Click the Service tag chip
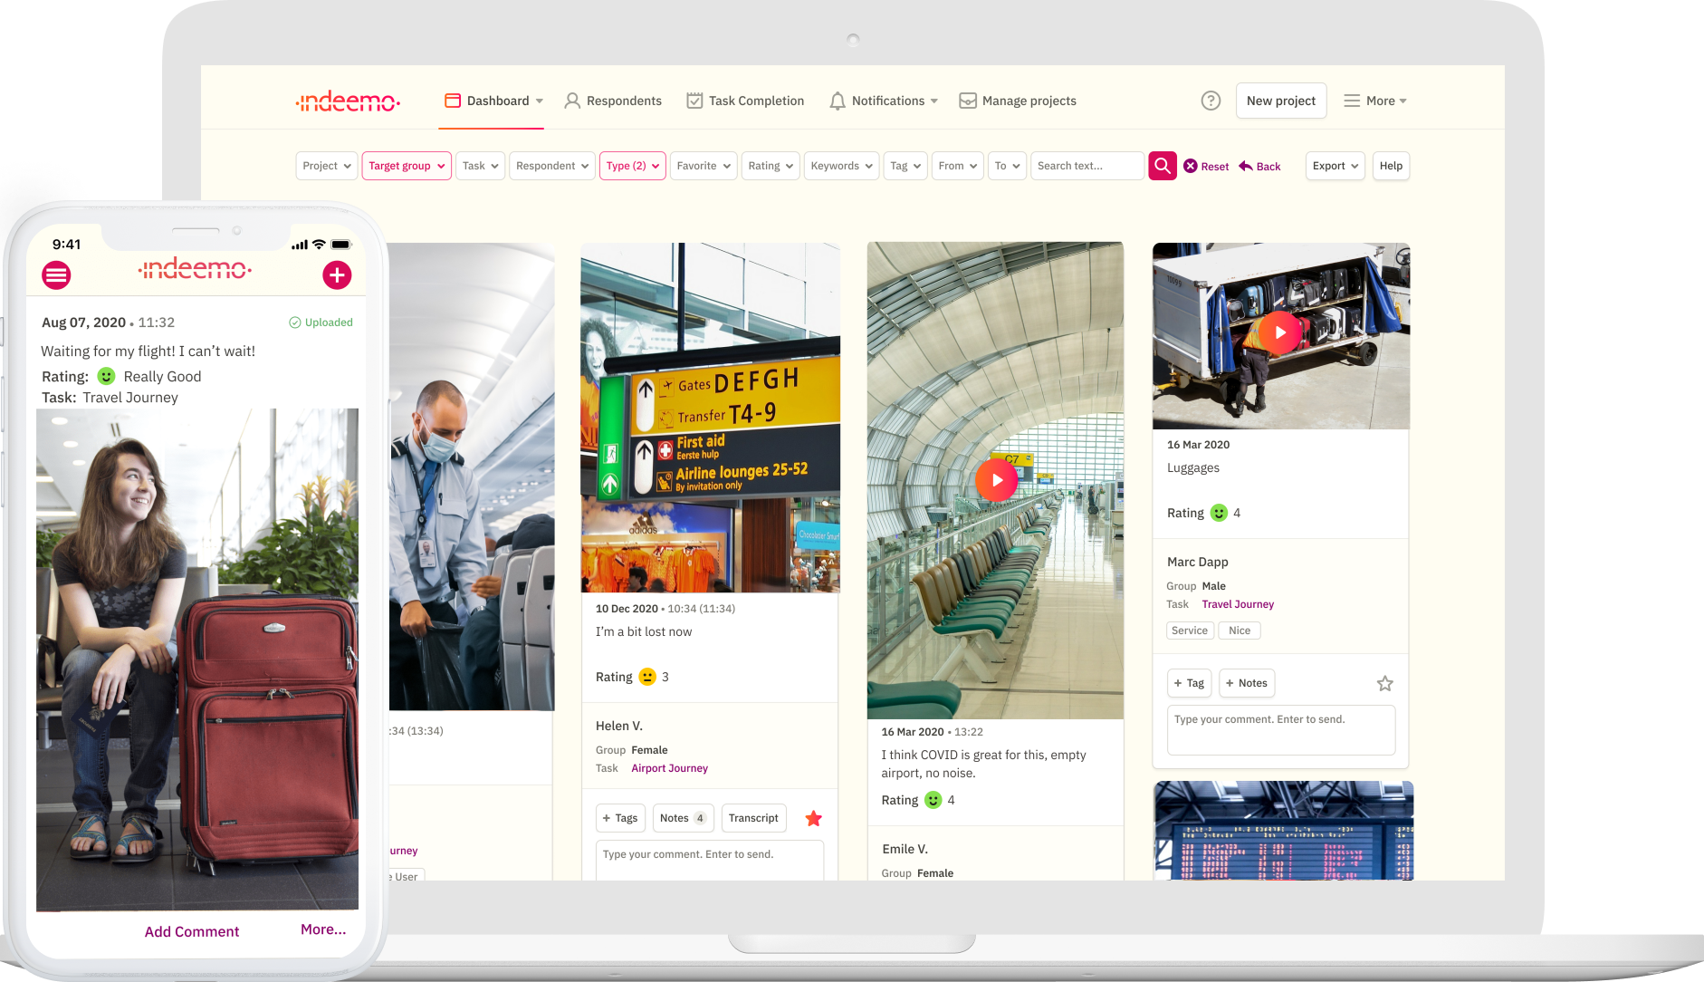This screenshot has height=982, width=1704. (1190, 631)
